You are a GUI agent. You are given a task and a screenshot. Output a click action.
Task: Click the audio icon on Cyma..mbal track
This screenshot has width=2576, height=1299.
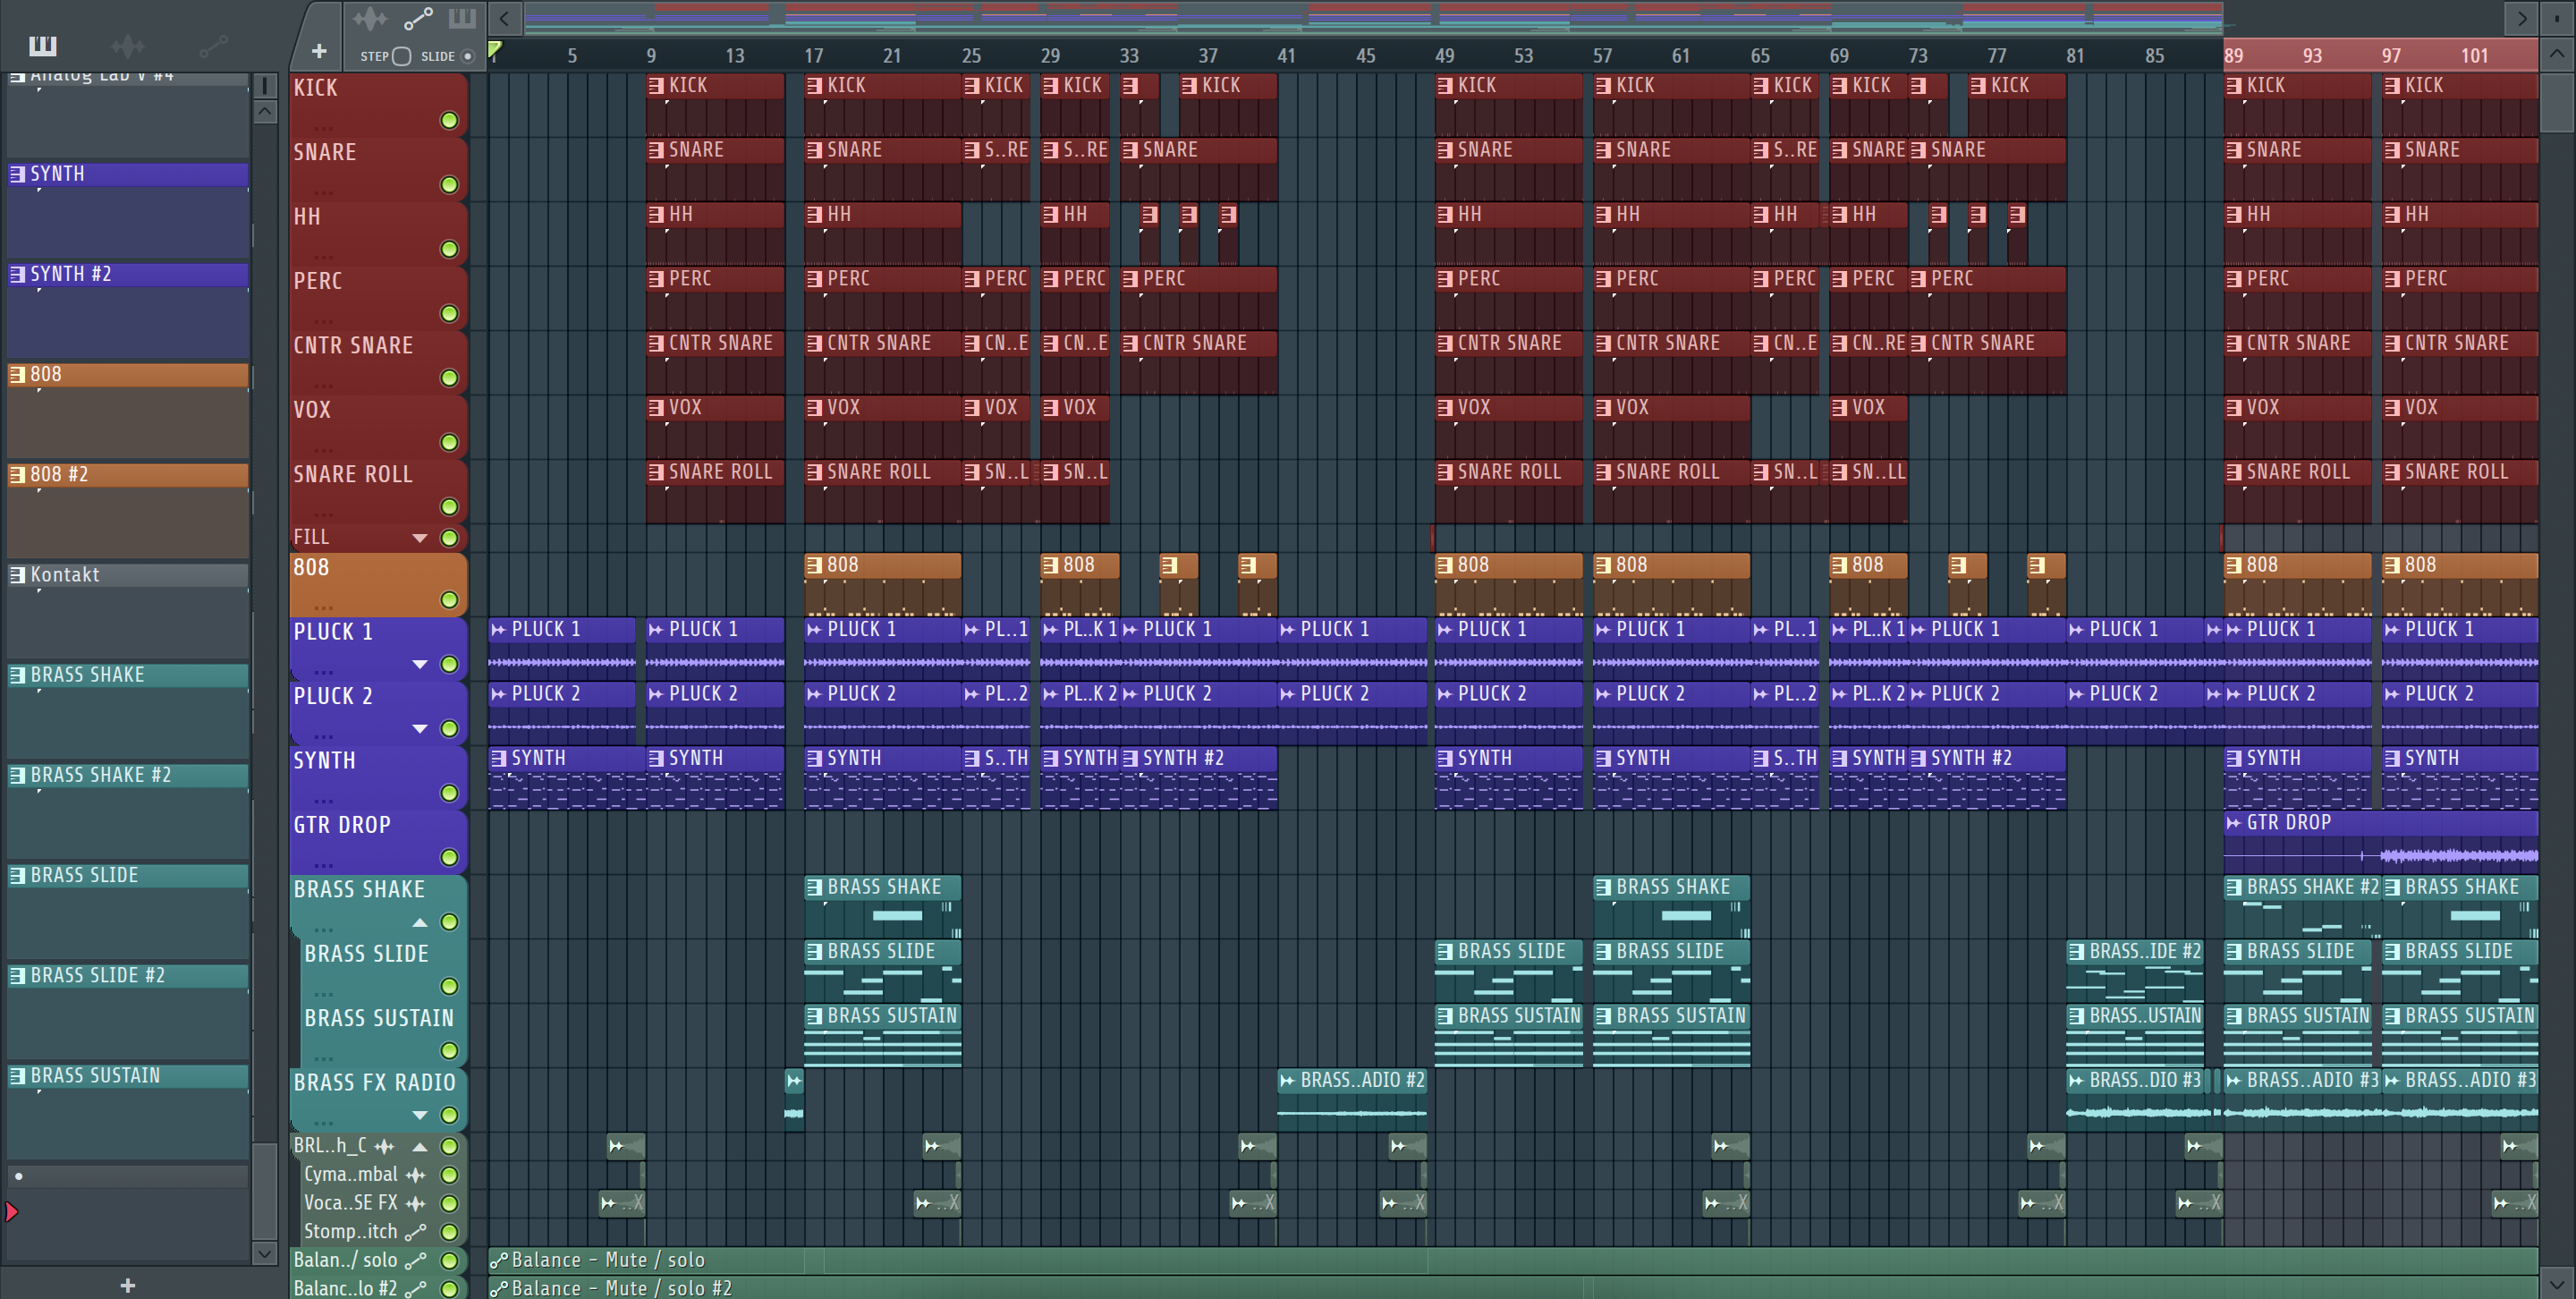tap(416, 1175)
